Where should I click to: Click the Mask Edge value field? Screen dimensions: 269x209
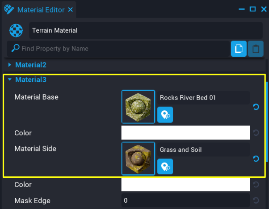[185, 201]
